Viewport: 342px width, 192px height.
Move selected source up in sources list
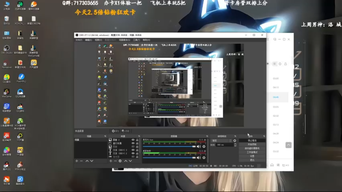tap(126, 161)
